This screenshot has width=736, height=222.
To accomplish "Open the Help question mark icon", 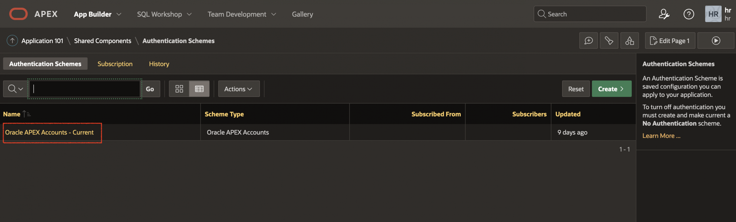I will point(689,14).
